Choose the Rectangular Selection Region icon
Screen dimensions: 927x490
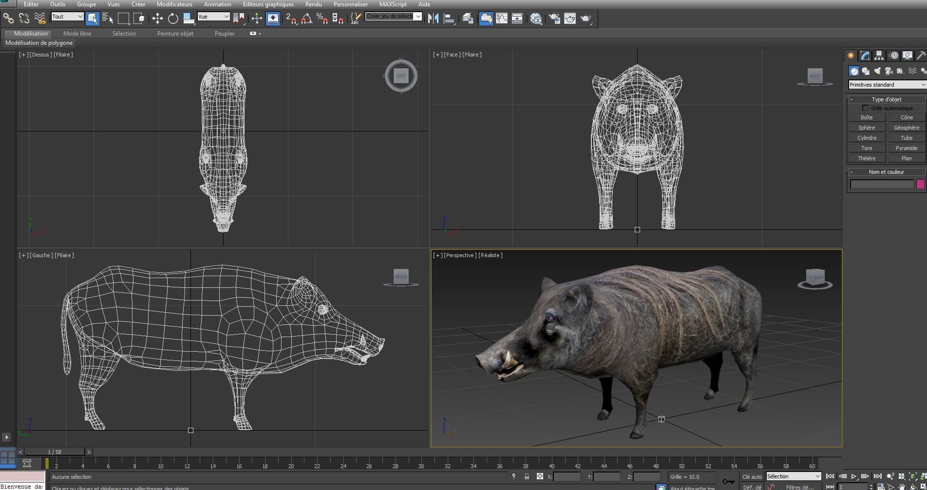coord(123,19)
